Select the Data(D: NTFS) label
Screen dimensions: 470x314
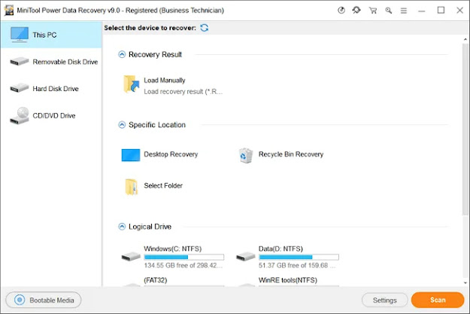coord(280,248)
